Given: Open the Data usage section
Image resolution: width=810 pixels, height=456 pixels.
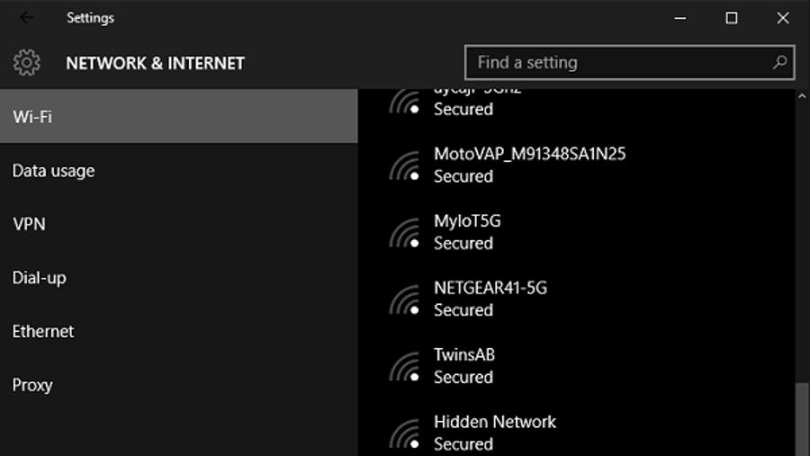Looking at the screenshot, I should click(x=54, y=171).
